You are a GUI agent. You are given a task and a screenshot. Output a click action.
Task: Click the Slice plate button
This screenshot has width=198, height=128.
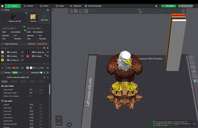(x=170, y=6)
